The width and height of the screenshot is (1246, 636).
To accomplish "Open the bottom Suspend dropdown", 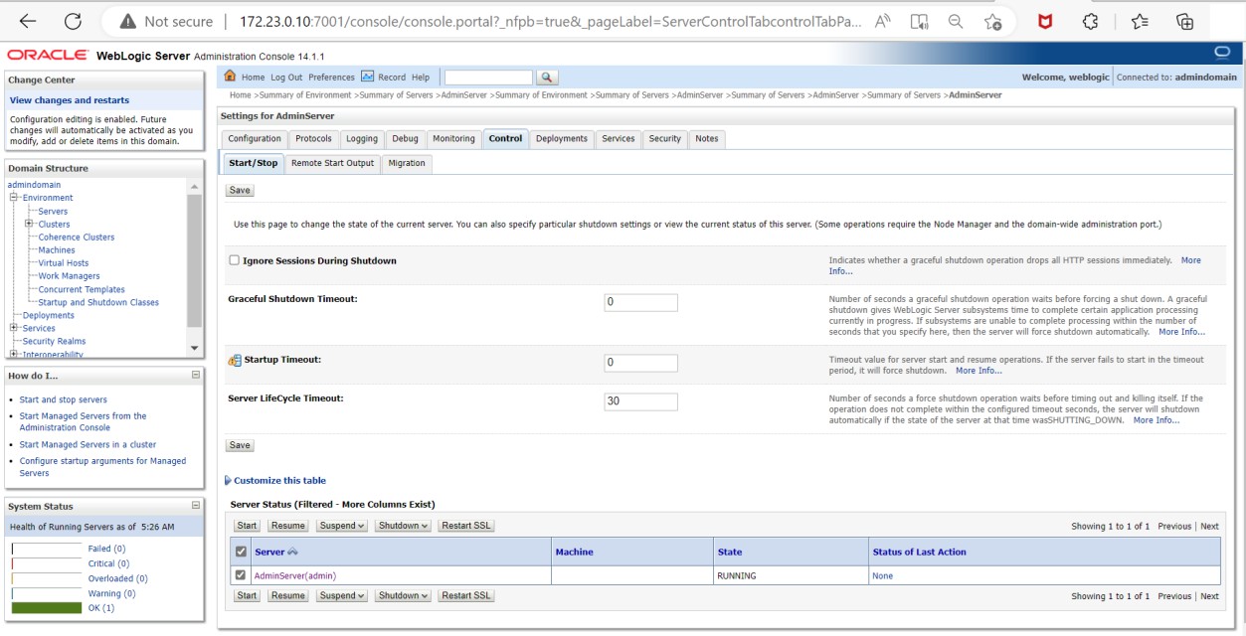I will (x=341, y=595).
